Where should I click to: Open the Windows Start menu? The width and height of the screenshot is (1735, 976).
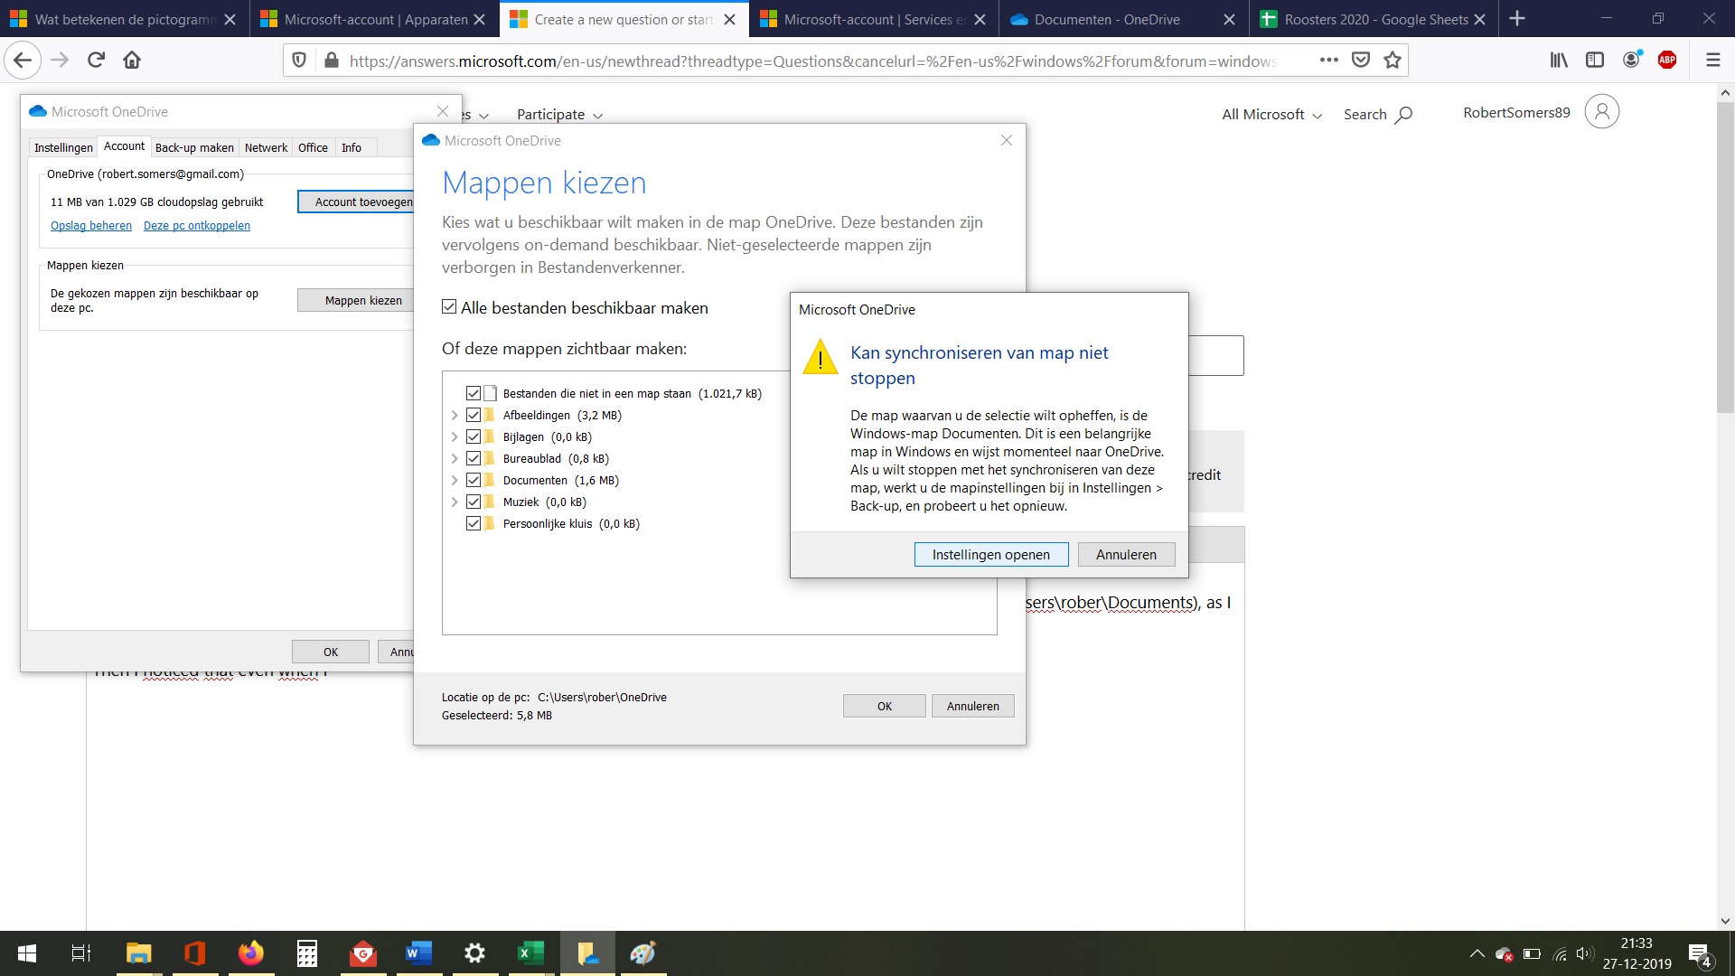(27, 953)
